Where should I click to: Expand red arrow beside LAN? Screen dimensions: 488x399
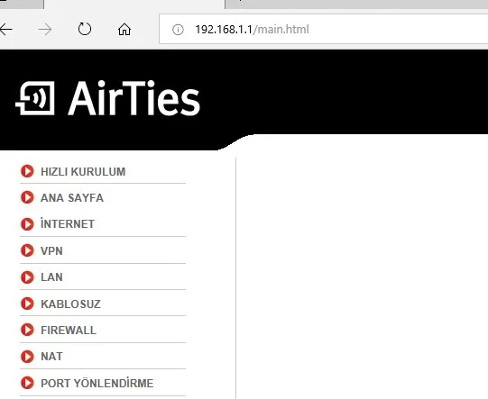tap(27, 277)
